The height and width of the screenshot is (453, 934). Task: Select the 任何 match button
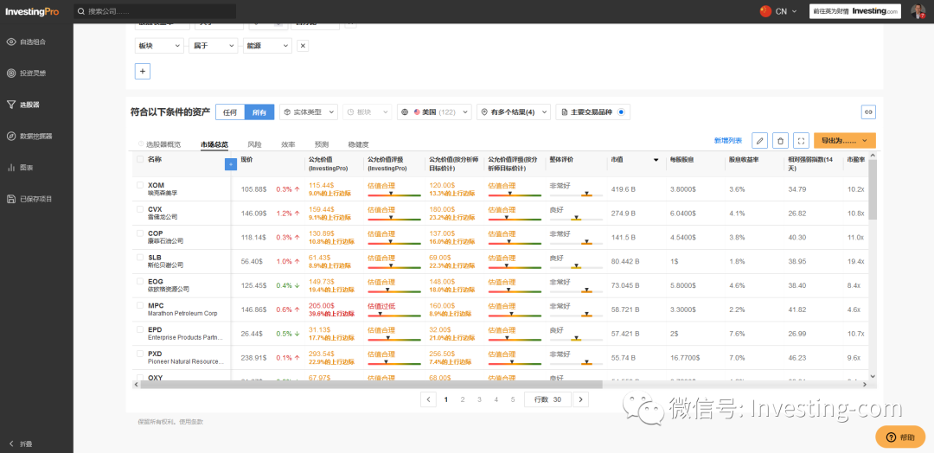pos(229,112)
